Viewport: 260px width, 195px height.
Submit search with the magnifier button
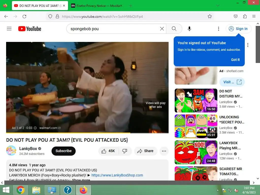tap(174, 29)
